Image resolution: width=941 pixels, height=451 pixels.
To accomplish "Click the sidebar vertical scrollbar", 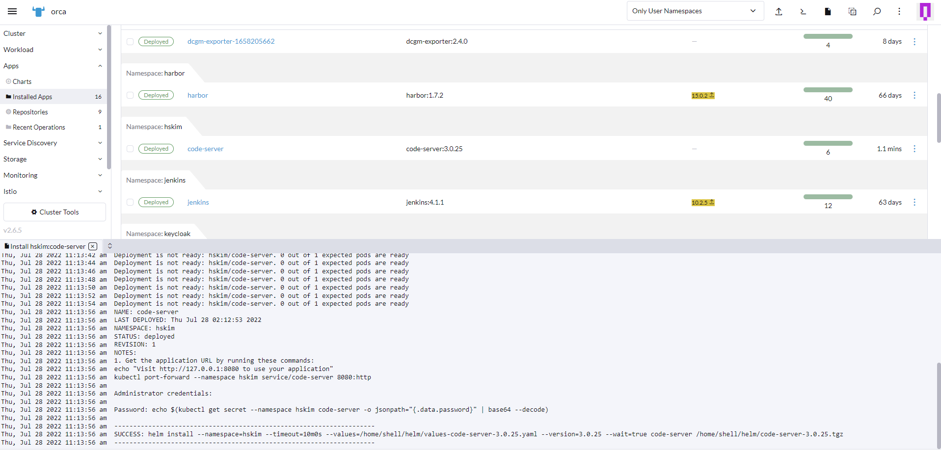I will pos(109,97).
